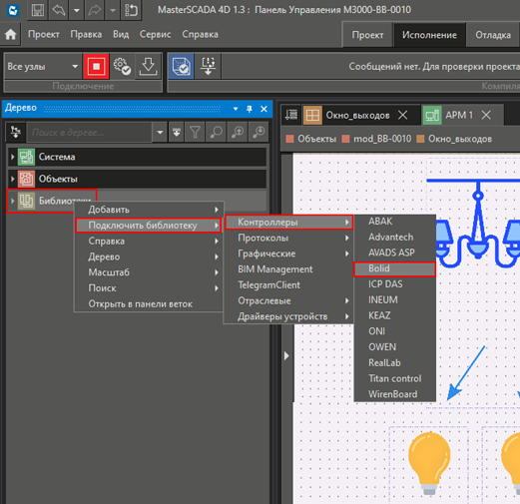
Task: Click the save project floppy icon
Action: 38,10
